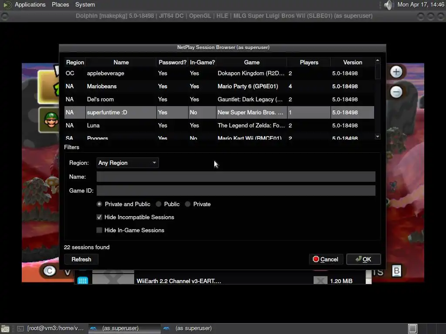
Task: Open the System menu
Action: coord(85,4)
